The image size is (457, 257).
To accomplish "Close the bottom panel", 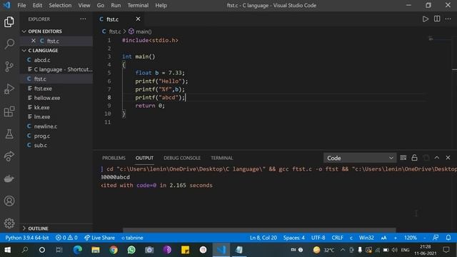I will tap(448, 158).
